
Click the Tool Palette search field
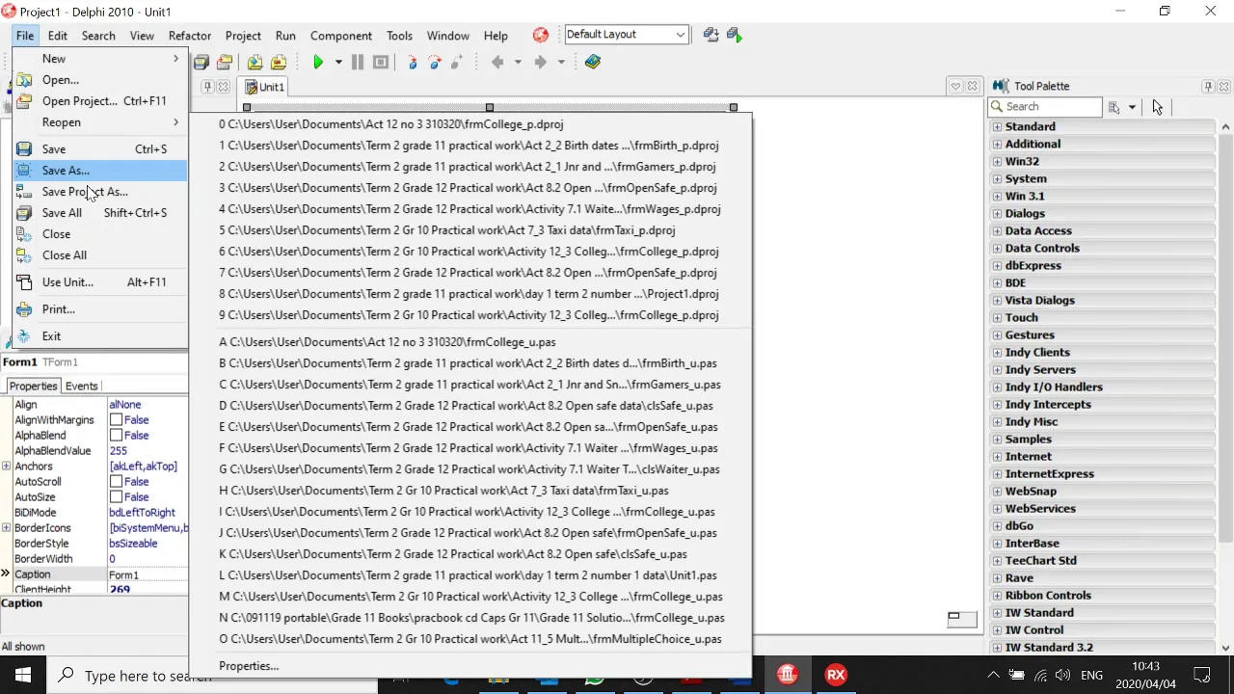1044,107
